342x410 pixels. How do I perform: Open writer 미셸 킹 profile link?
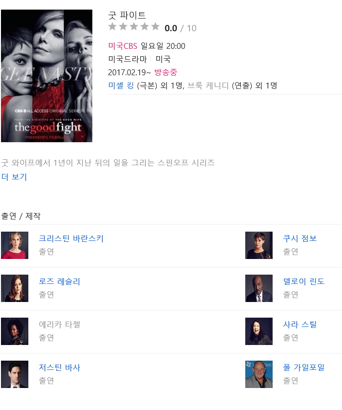tap(121, 86)
